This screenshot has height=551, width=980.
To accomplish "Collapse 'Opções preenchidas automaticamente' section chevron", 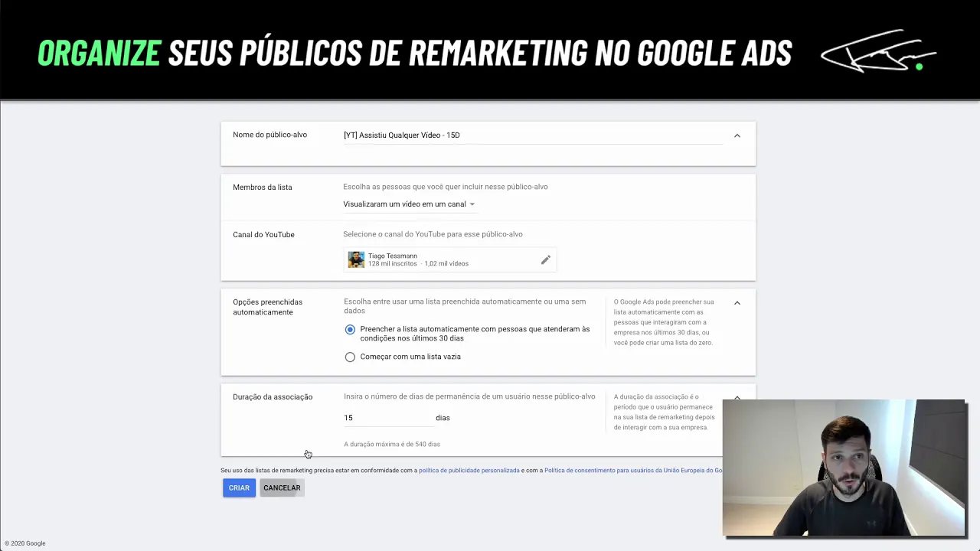I will pos(737,303).
